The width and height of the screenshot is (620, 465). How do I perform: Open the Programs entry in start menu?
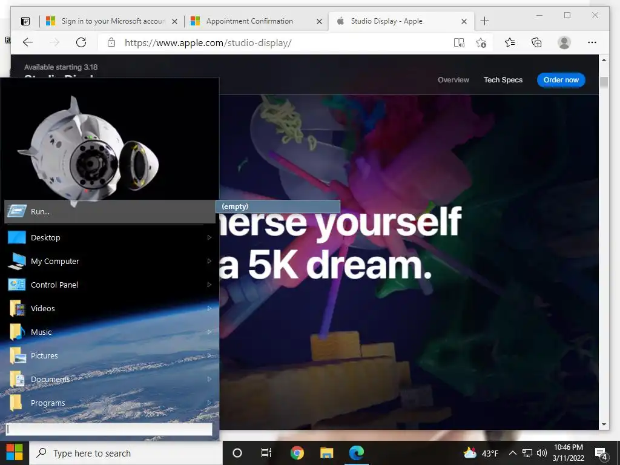click(110, 403)
